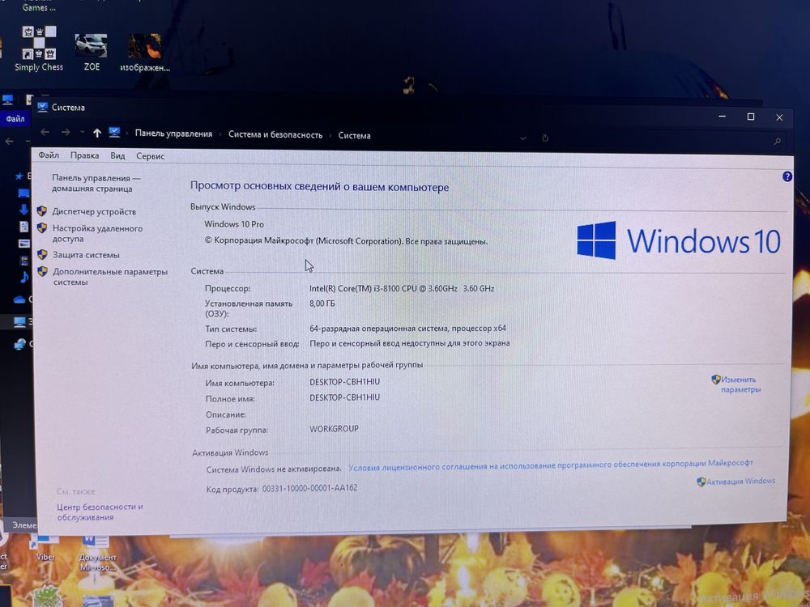Click the Music note icon in background Explorer sidebar

(x=24, y=277)
